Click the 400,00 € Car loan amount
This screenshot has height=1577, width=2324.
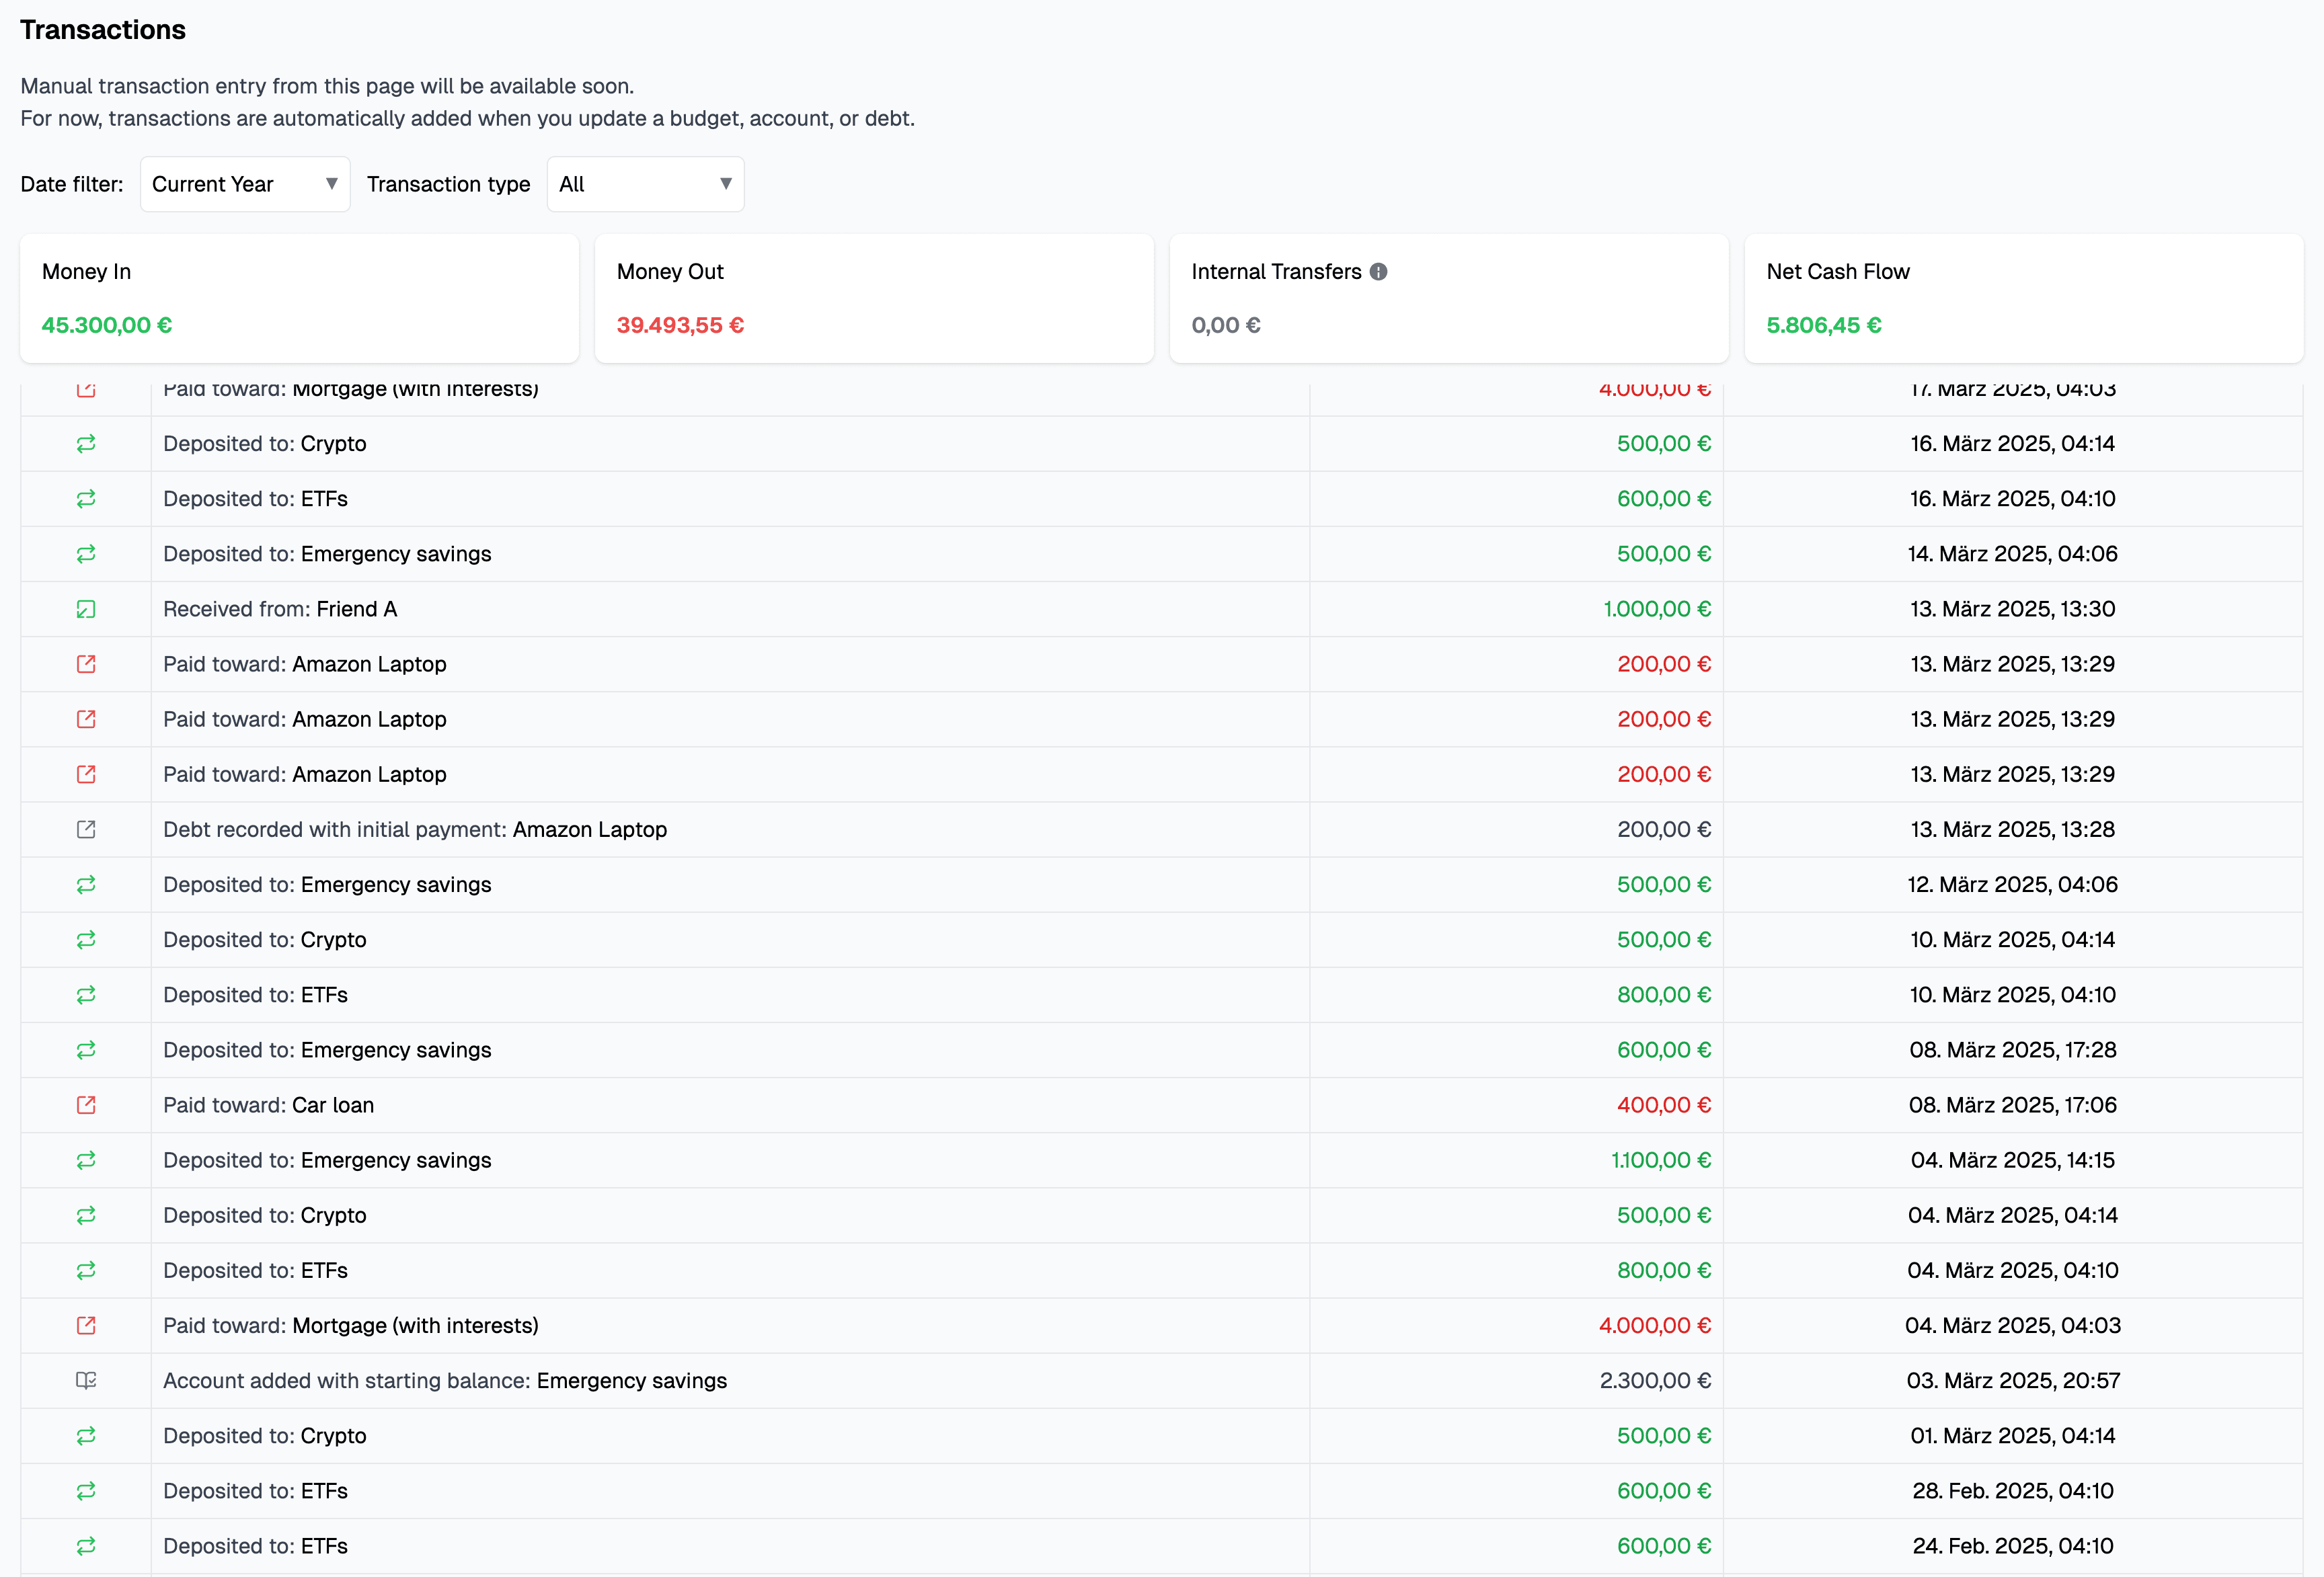1664,1105
